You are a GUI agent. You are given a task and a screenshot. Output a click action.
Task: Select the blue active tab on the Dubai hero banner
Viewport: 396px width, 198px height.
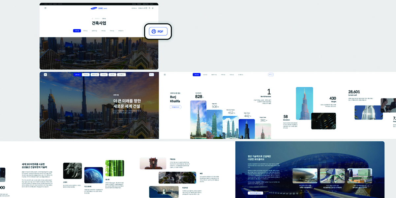(x=77, y=75)
